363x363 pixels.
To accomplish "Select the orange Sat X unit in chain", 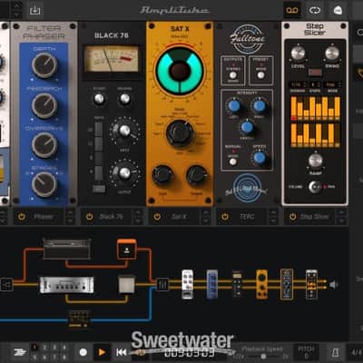I will pyautogui.click(x=261, y=284).
